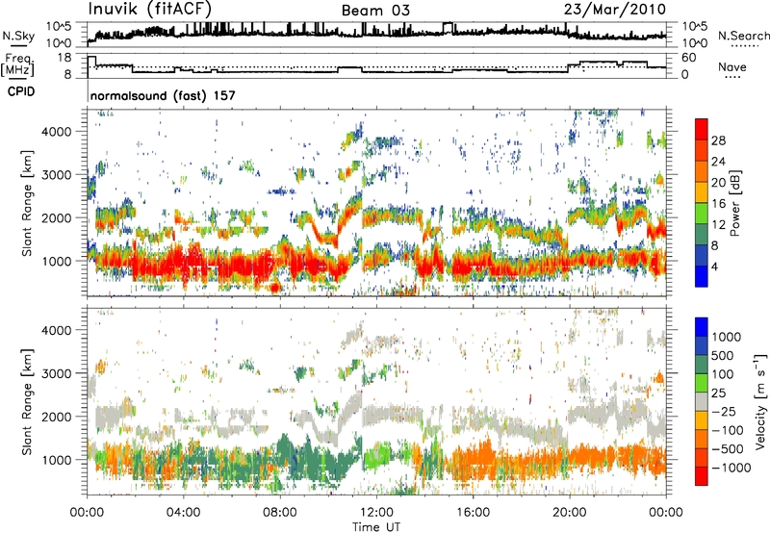Viewport: 770px width, 533px height.
Task: Click the date '23/Mar/2010'
Action: click(x=615, y=10)
